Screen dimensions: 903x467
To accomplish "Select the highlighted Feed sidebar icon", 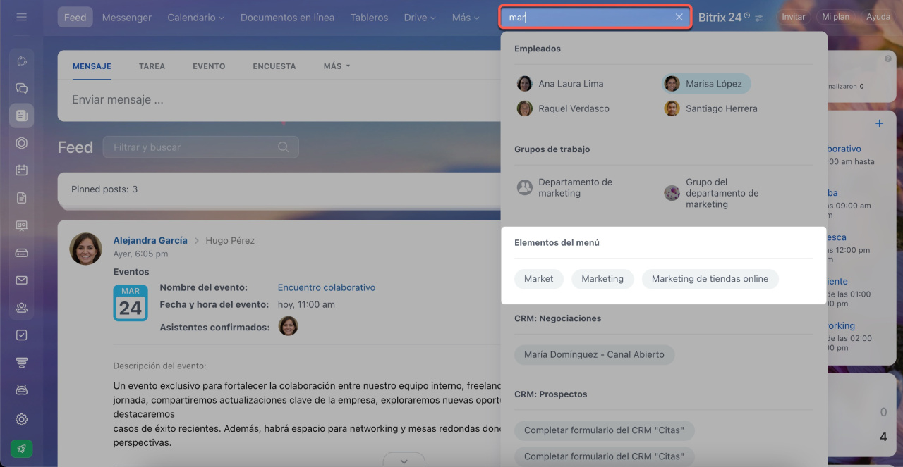I will click(x=21, y=115).
